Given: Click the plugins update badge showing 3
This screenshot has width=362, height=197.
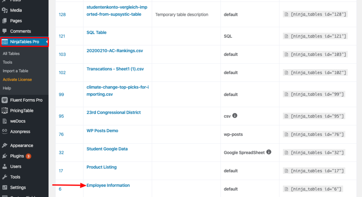Looking at the screenshot, I should pyautogui.click(x=28, y=156).
